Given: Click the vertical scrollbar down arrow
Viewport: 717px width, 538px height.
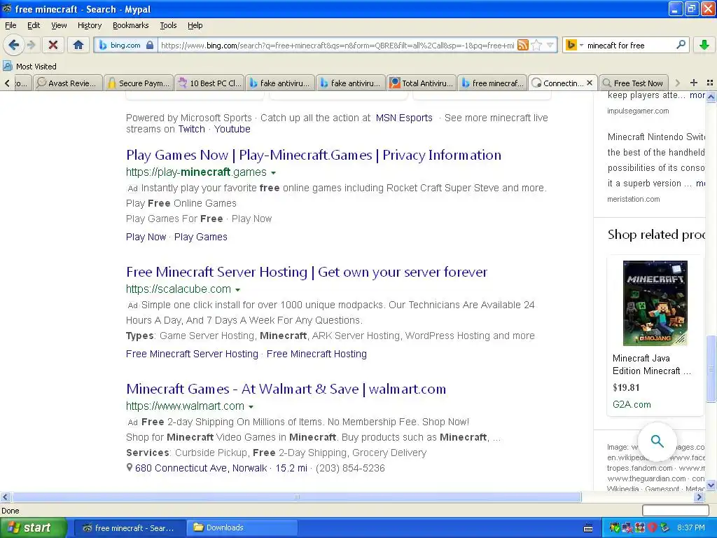Looking at the screenshot, I should coord(711,485).
